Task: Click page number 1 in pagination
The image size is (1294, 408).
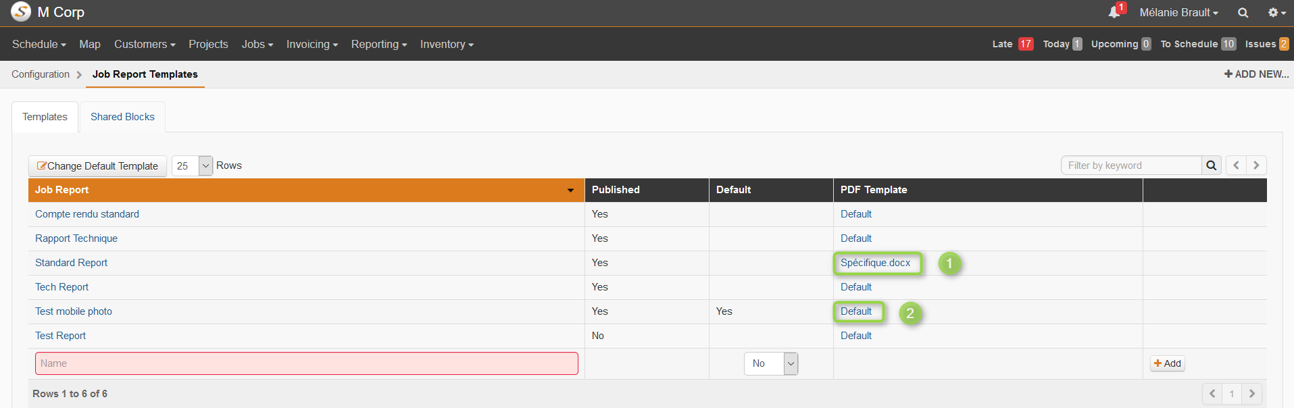Action: tap(1232, 394)
